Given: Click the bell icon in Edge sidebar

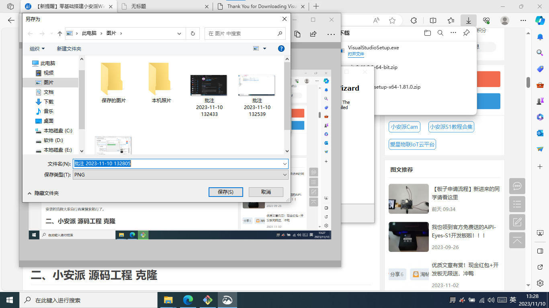Looking at the screenshot, I should [540, 37].
